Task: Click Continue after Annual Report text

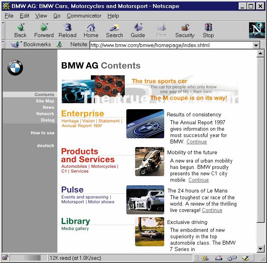Action: tap(196, 141)
